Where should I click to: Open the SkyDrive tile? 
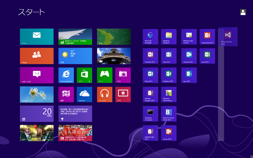pyautogui.click(x=84, y=94)
